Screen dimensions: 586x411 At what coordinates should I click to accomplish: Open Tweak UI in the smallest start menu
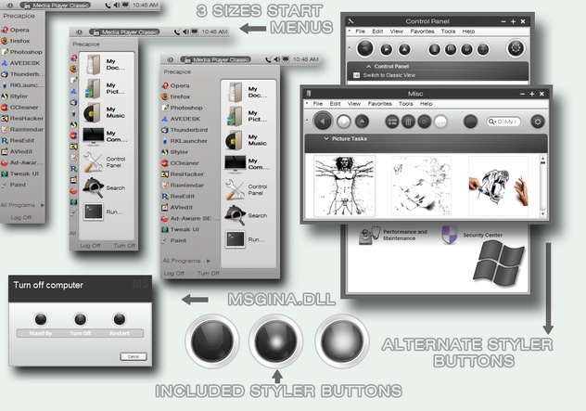[x=20, y=173]
